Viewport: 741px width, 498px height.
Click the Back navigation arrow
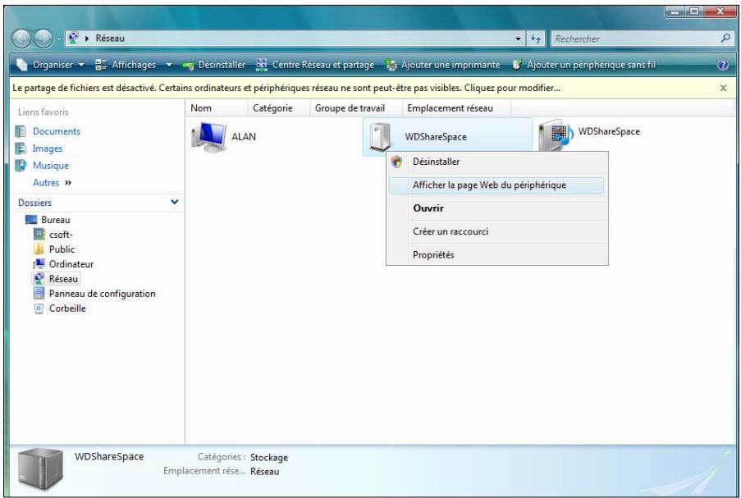click(21, 39)
